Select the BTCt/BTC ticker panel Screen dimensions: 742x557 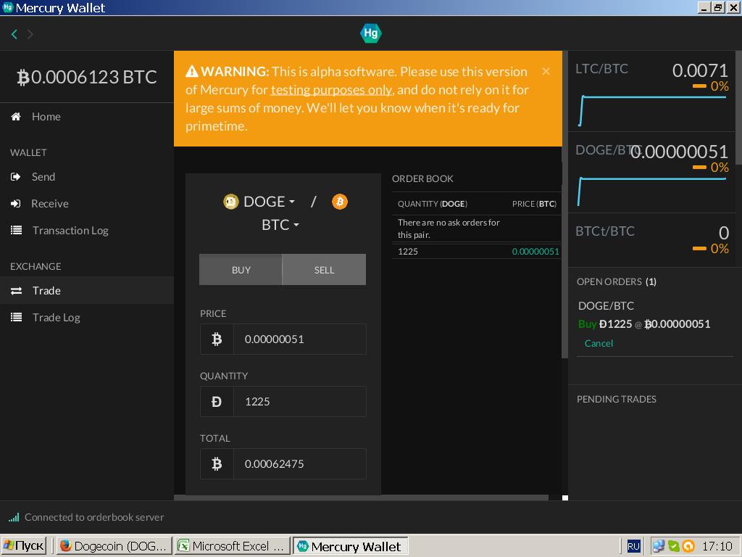coord(651,240)
